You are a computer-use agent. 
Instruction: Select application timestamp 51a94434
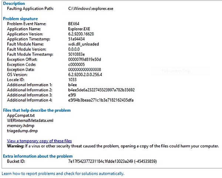click(76, 39)
